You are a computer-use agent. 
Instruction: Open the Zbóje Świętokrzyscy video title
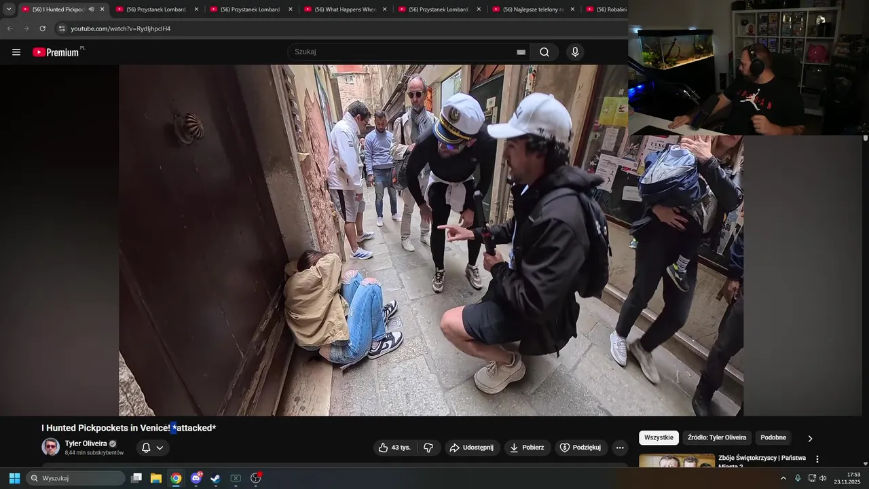coord(762,462)
